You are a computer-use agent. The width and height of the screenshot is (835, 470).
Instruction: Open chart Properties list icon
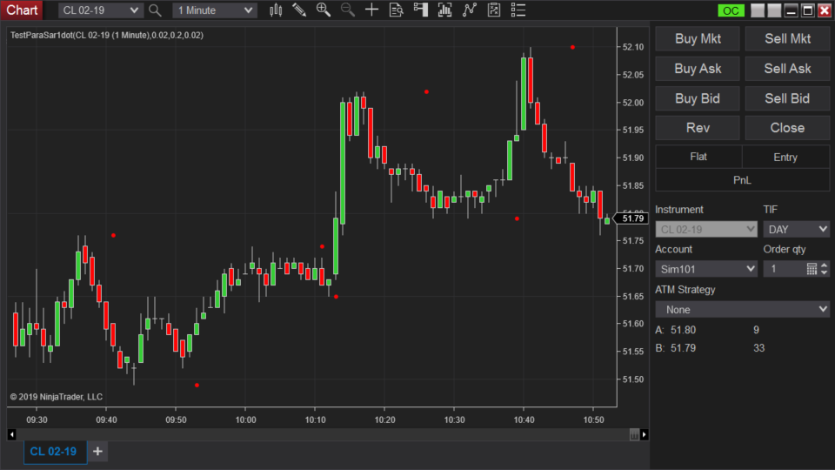pos(518,10)
